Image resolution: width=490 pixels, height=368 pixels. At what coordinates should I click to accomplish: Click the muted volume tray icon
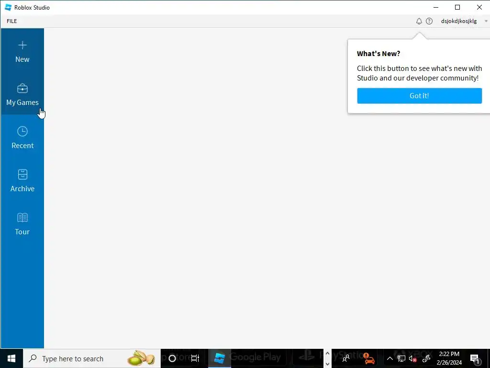click(x=413, y=358)
